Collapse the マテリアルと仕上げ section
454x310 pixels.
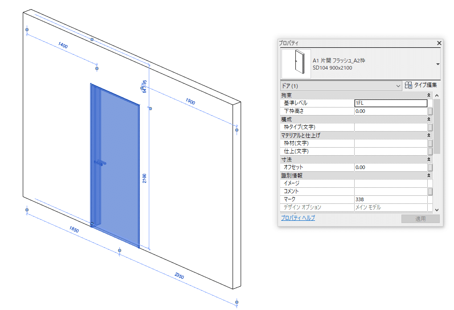click(x=428, y=135)
